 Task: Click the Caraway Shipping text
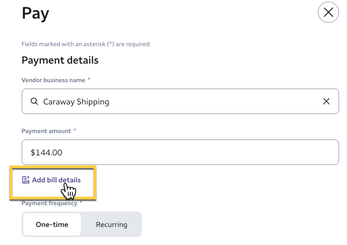click(76, 101)
